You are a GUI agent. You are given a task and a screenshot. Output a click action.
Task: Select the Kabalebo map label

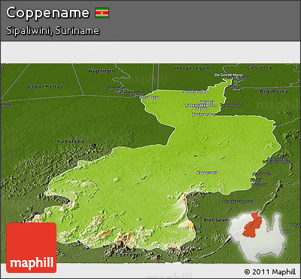(71, 141)
